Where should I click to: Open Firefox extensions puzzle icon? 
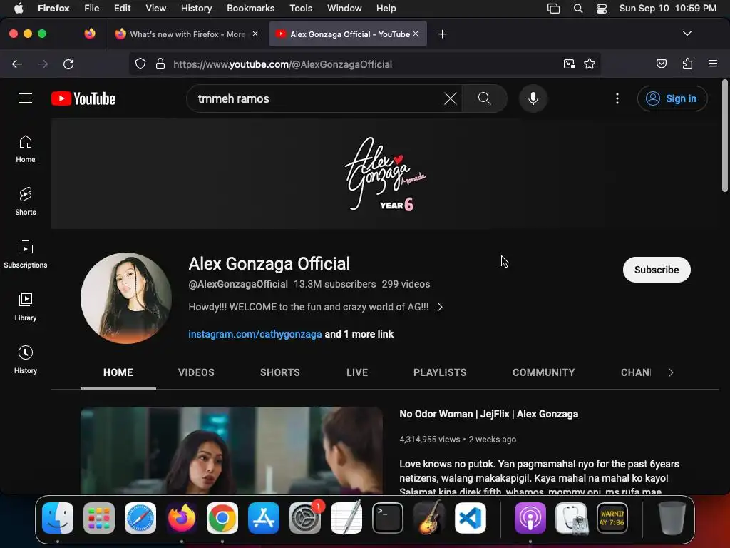pyautogui.click(x=687, y=64)
